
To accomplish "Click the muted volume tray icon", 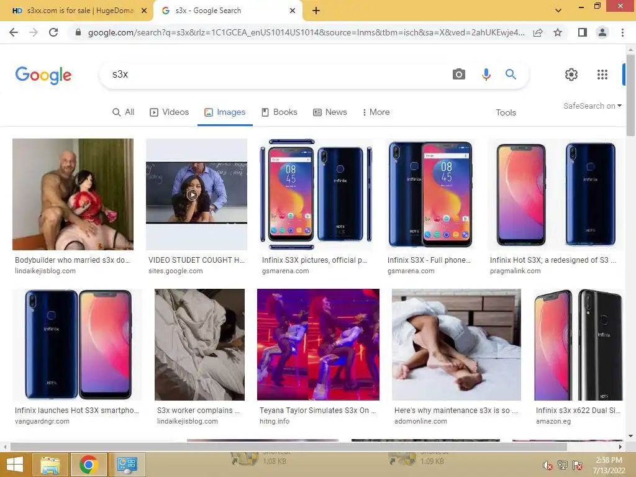I will tap(548, 466).
